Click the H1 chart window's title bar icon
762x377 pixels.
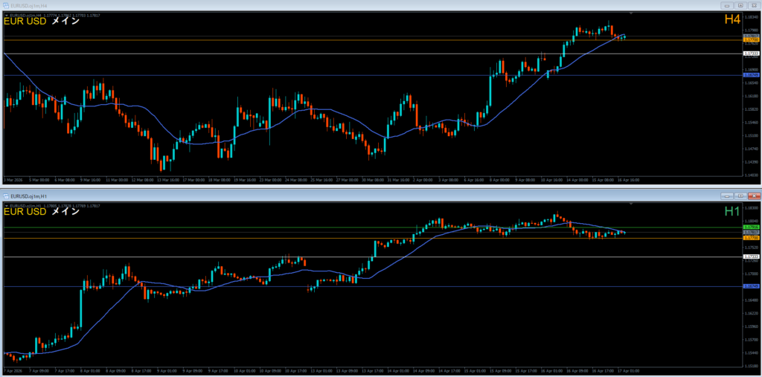7,196
